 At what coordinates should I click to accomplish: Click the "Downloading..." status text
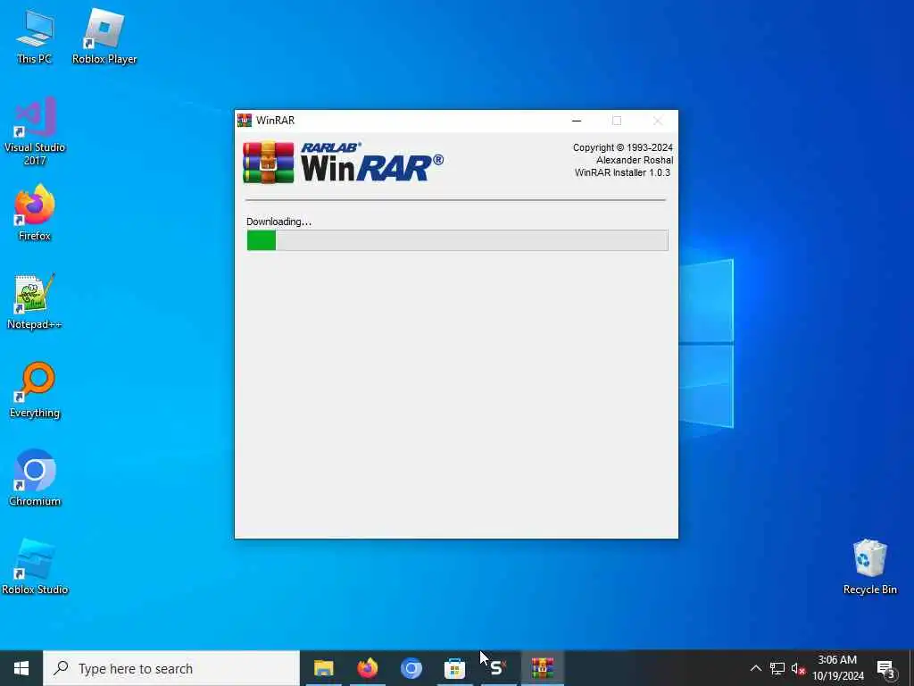(x=278, y=222)
